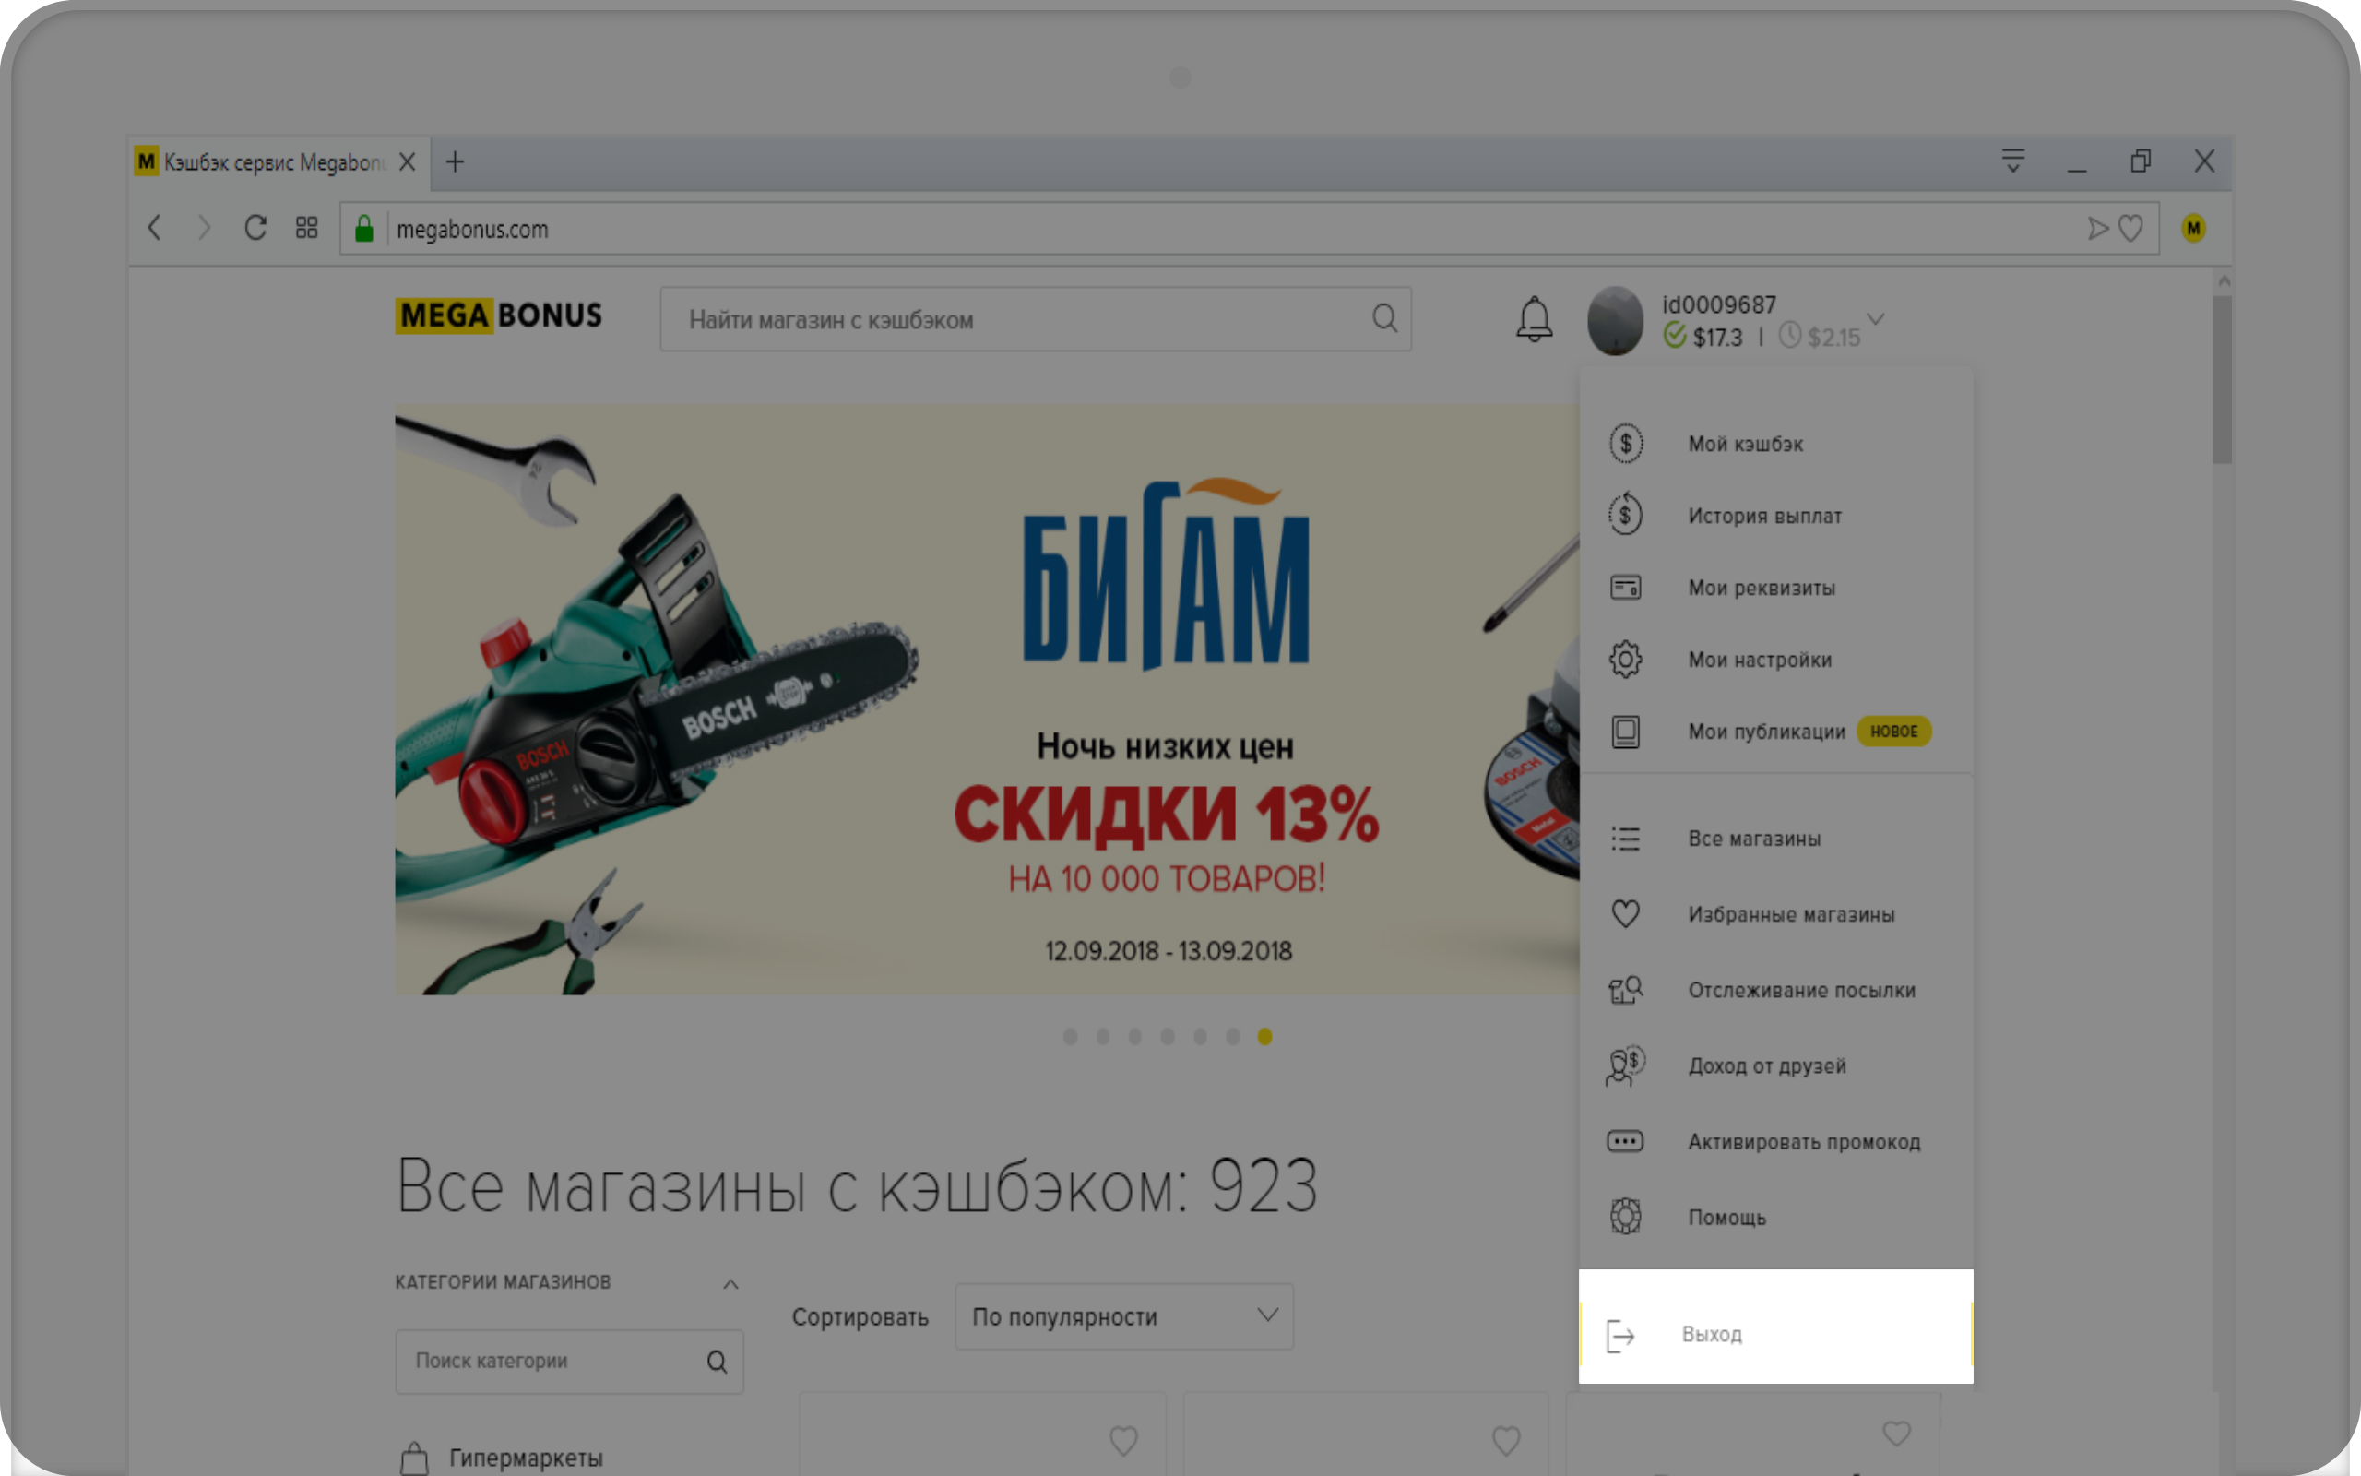
Task: Favorite the first store card heart
Action: (1124, 1440)
